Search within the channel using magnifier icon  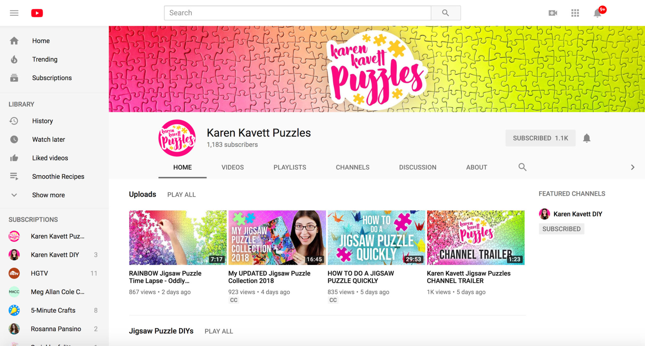pyautogui.click(x=522, y=167)
